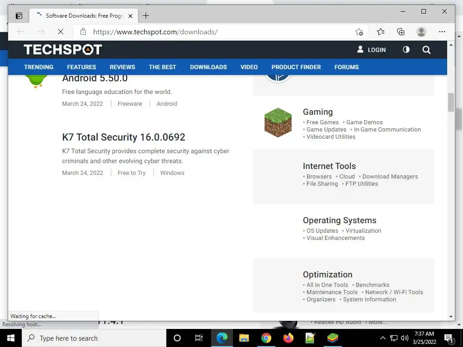The height and width of the screenshot is (347, 463).
Task: Click the LOGIN link
Action: coord(377,50)
